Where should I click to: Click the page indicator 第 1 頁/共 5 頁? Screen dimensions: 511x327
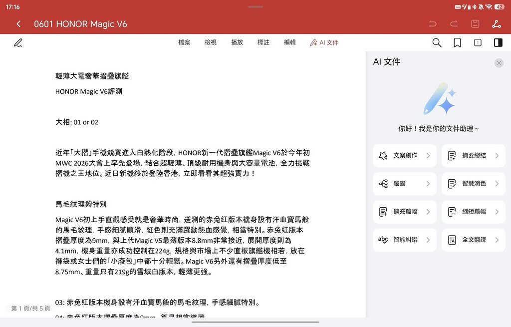[30, 309]
